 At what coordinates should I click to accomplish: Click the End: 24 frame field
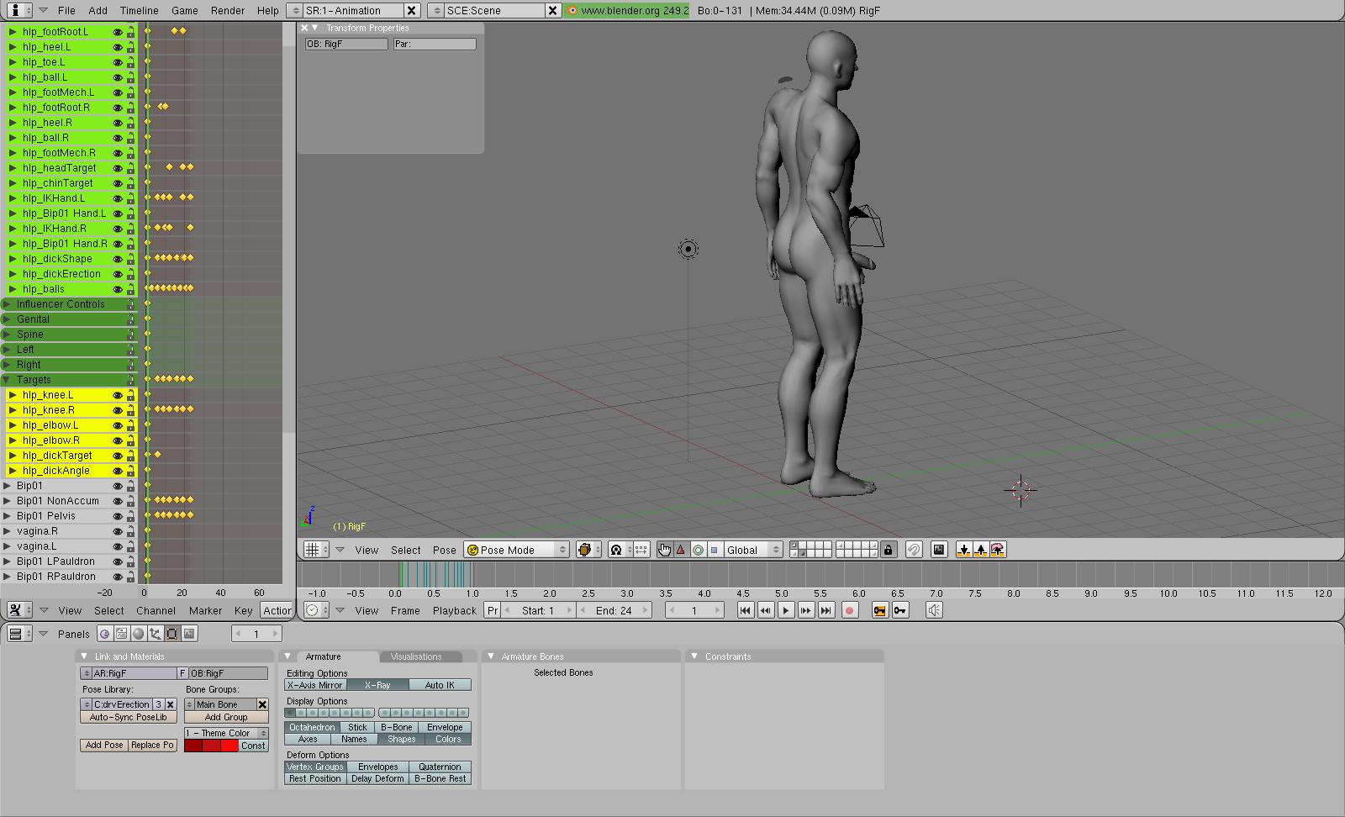(614, 610)
